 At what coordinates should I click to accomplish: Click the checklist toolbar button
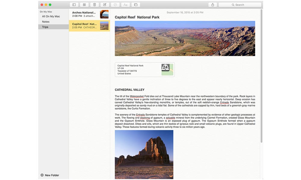point(115,5)
